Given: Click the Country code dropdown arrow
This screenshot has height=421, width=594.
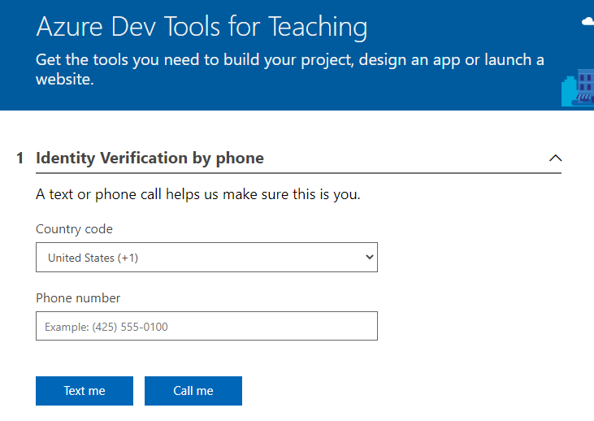Looking at the screenshot, I should [370, 257].
